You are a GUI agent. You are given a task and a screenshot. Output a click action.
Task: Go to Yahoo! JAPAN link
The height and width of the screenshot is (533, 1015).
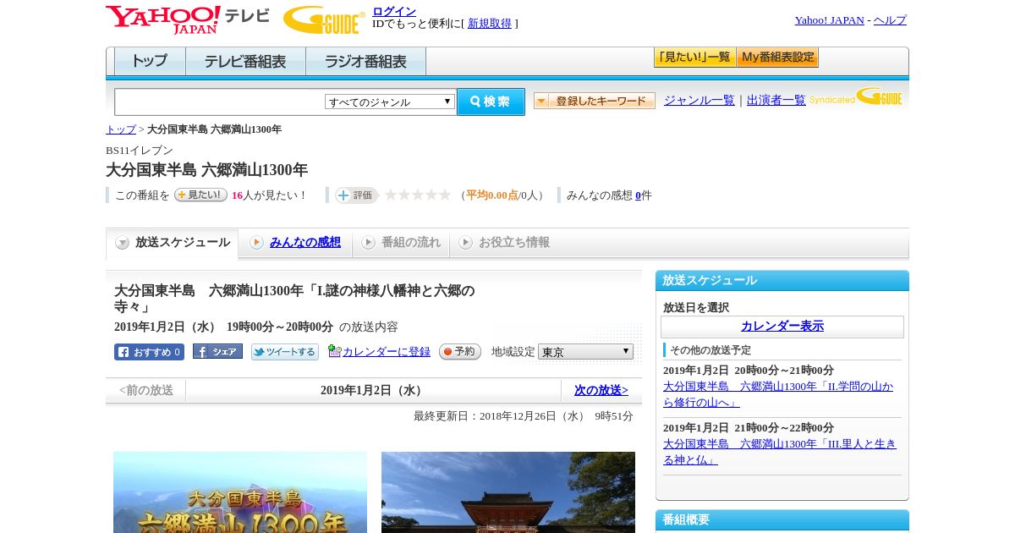pos(829,20)
